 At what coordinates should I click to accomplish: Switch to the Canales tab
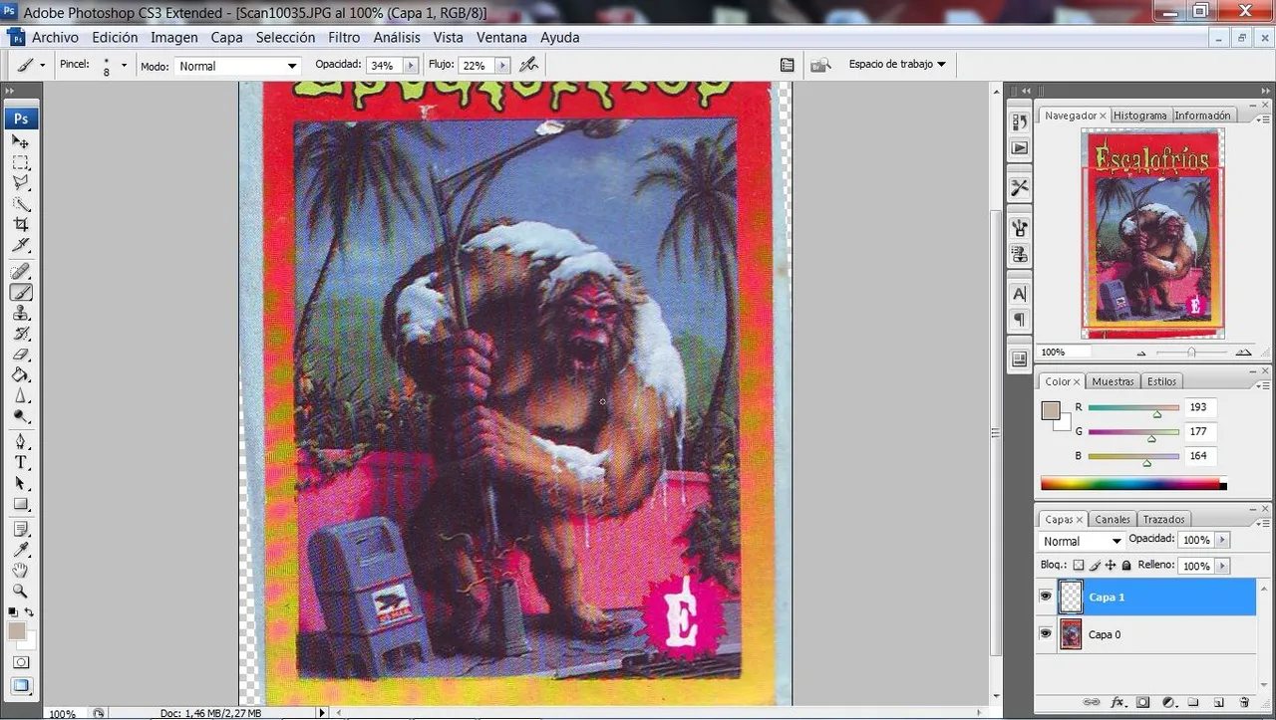click(x=1113, y=519)
